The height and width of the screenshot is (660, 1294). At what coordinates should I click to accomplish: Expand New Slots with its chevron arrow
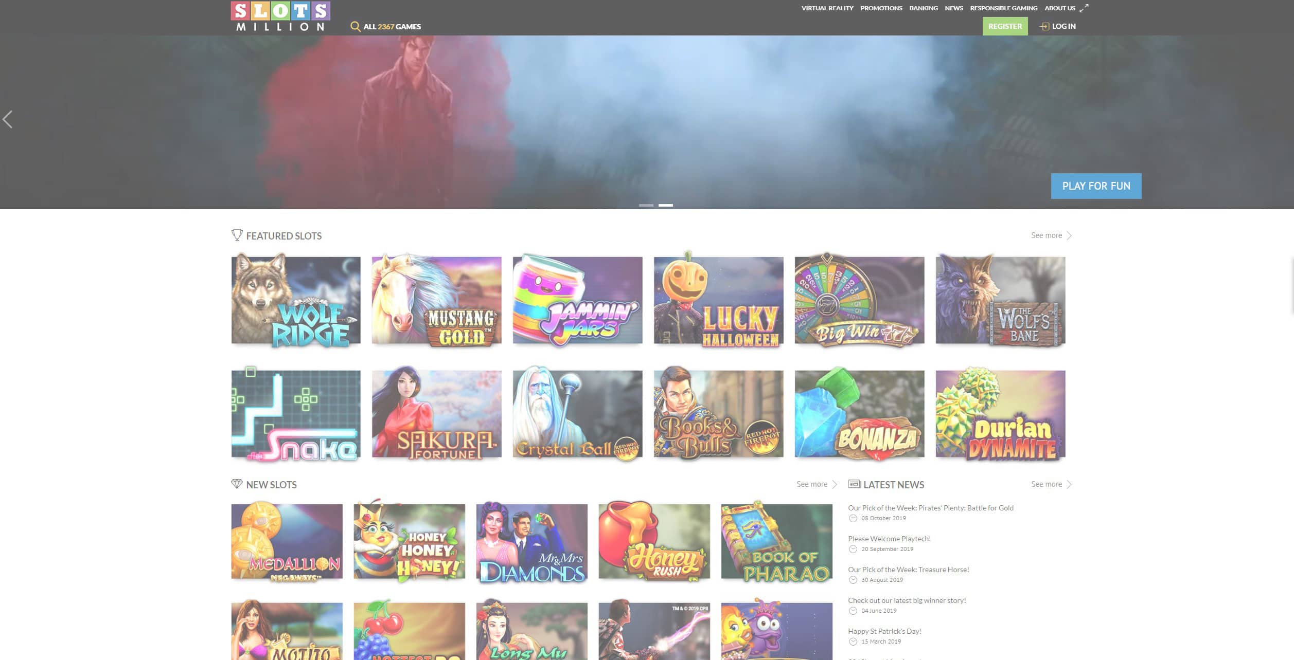tap(835, 484)
